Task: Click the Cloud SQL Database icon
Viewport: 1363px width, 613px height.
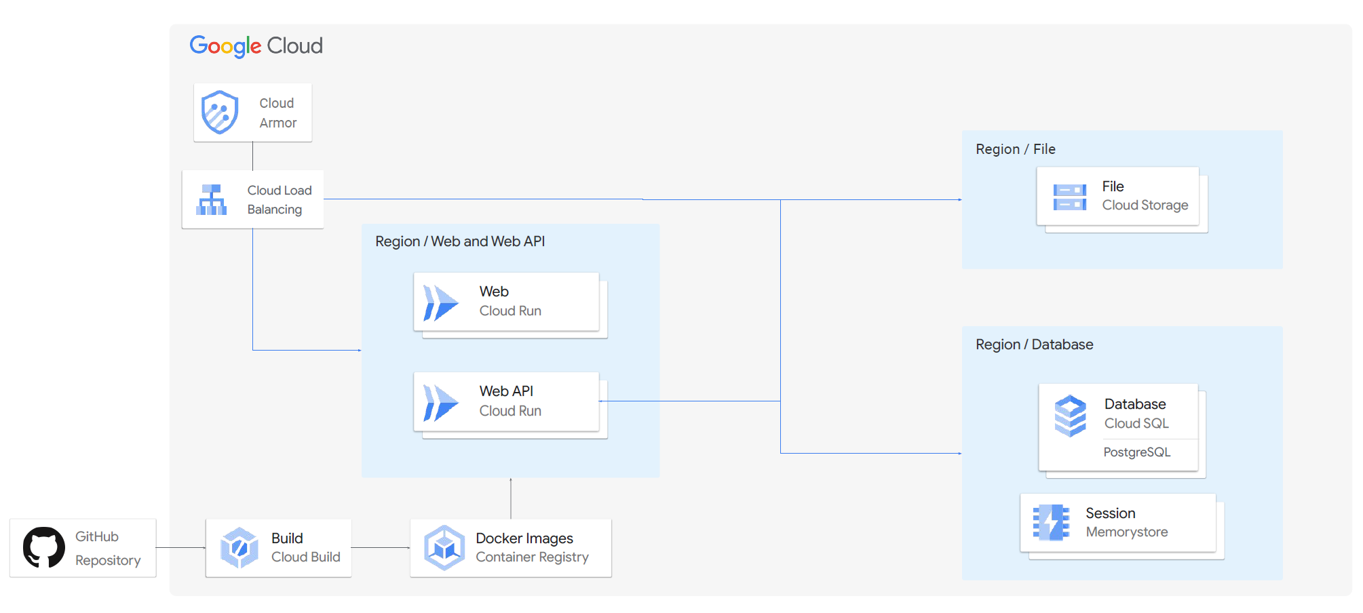Action: tap(1071, 416)
